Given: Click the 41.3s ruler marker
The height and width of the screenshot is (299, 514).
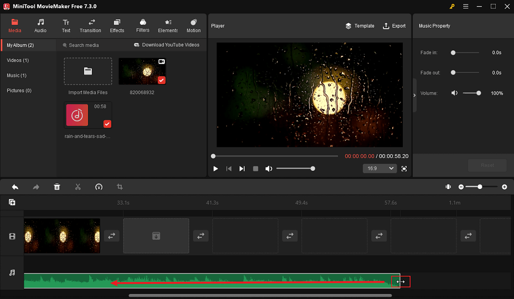Looking at the screenshot, I should (212, 203).
